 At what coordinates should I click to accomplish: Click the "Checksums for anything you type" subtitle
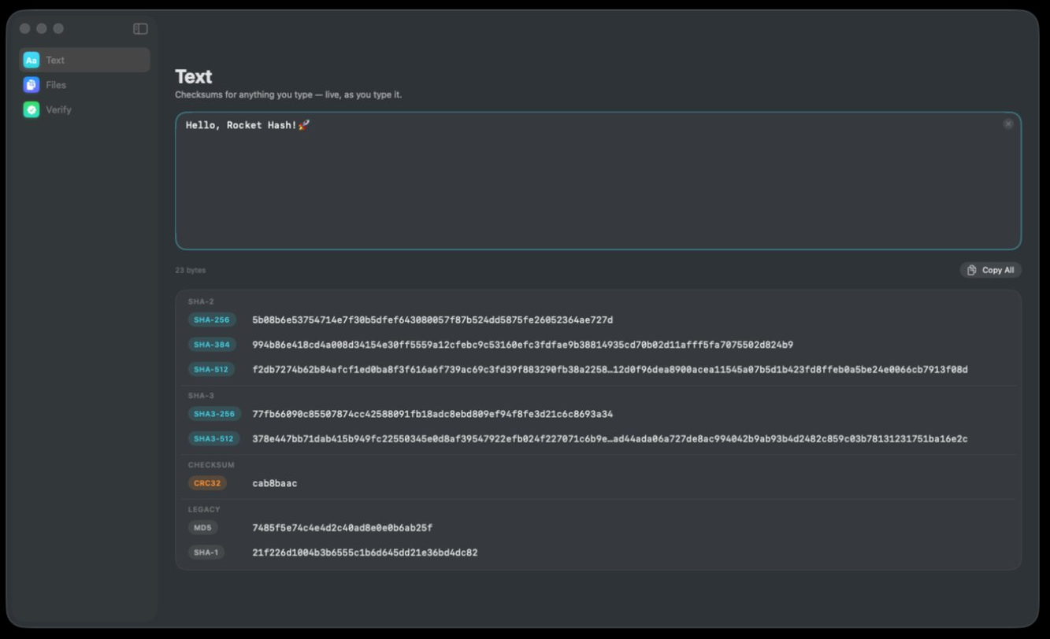coord(288,95)
